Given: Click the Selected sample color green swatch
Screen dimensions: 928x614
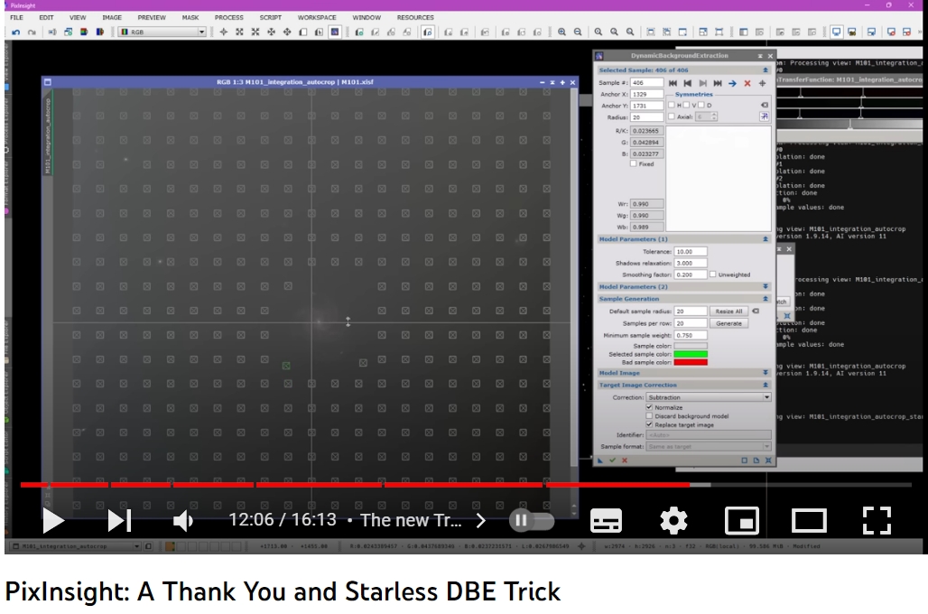Looking at the screenshot, I should [x=691, y=354].
